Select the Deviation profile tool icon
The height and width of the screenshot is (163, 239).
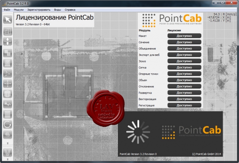click(x=8, y=104)
